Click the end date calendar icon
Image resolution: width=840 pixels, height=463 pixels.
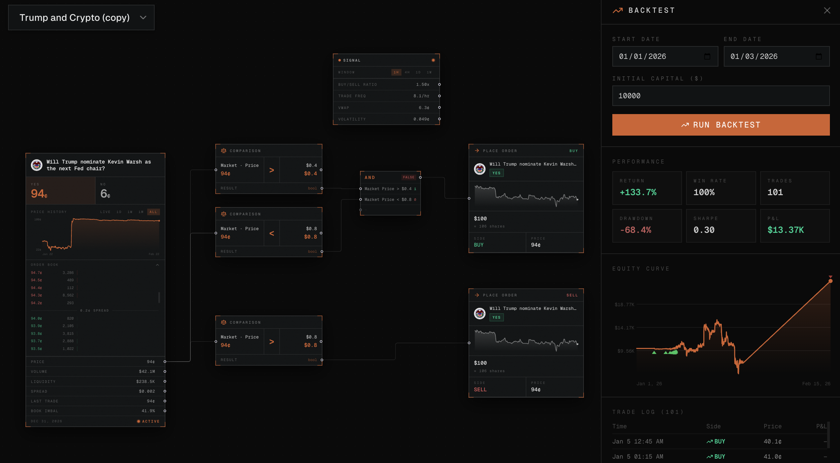[x=818, y=57]
